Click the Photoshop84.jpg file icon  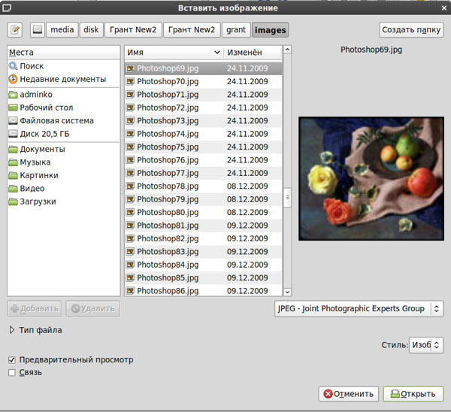[130, 265]
